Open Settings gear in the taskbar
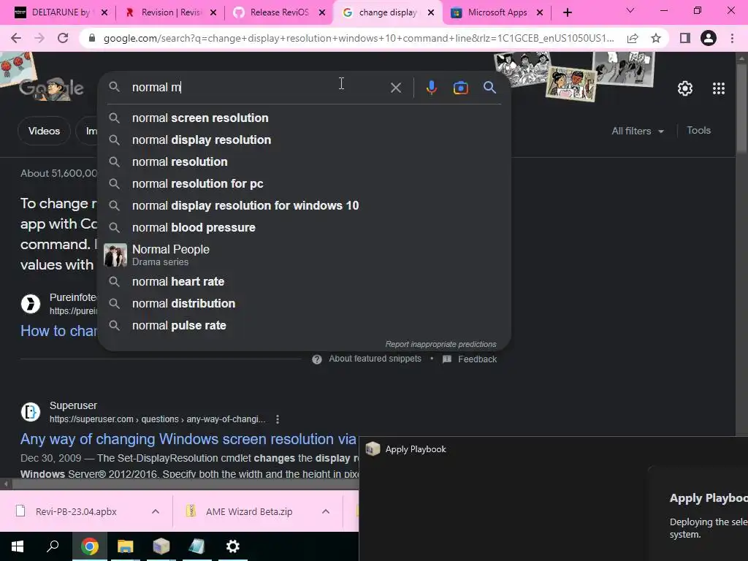Image resolution: width=748 pixels, height=561 pixels. click(x=233, y=546)
